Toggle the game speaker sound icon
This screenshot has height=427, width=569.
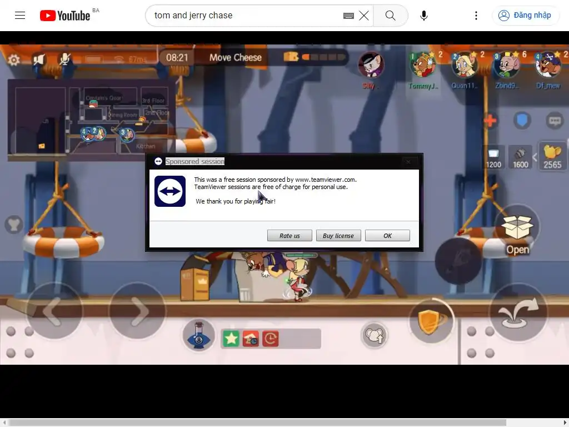[39, 59]
